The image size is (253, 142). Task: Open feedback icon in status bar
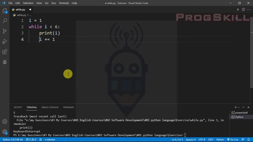(243, 140)
